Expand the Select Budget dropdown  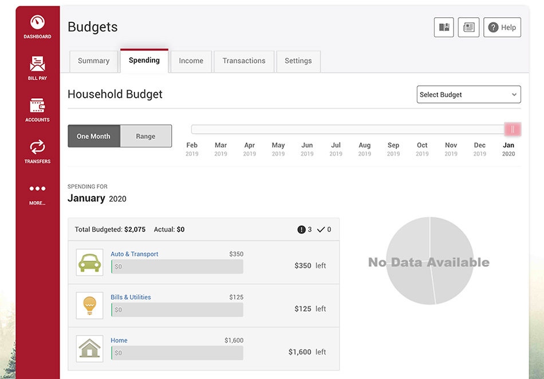click(469, 94)
